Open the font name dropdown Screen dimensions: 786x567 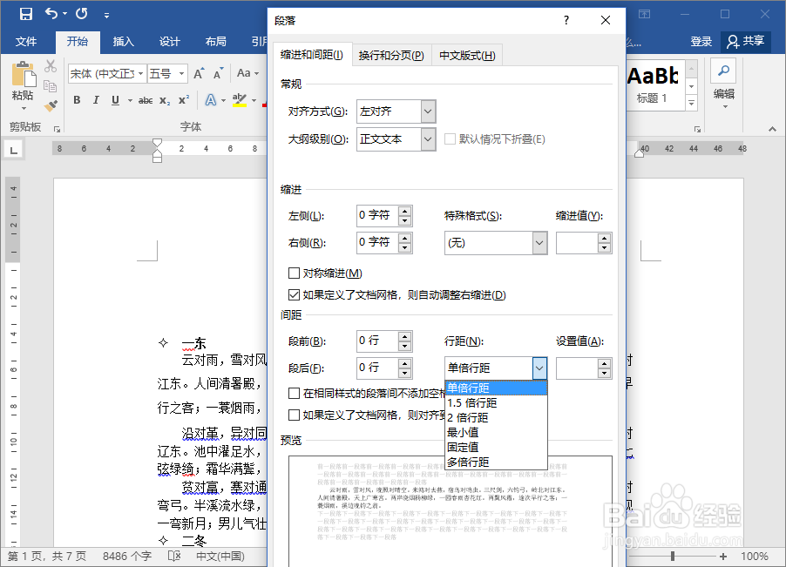(141, 74)
